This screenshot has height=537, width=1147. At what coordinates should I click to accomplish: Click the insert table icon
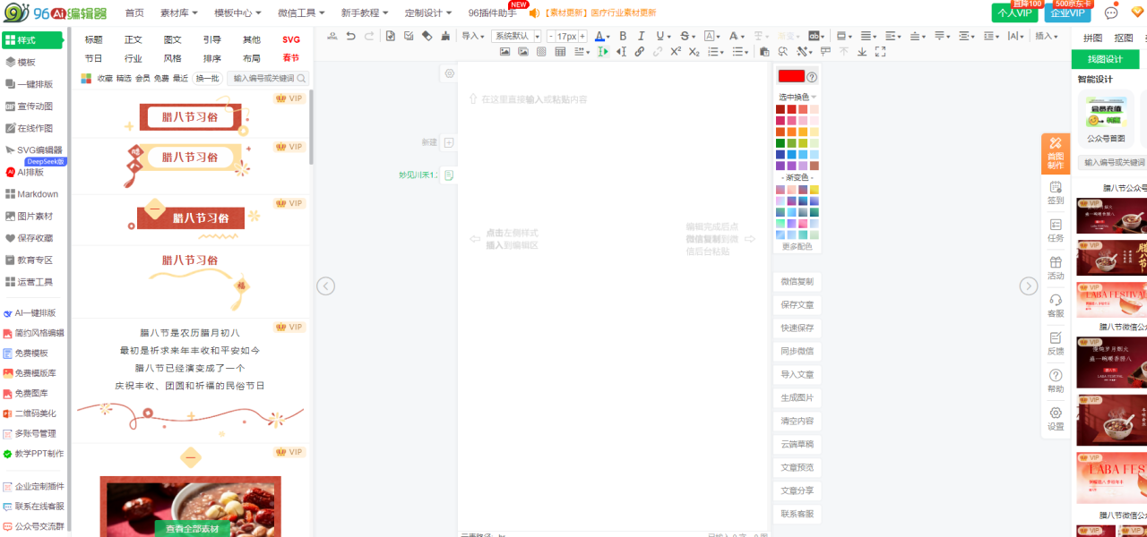click(560, 52)
